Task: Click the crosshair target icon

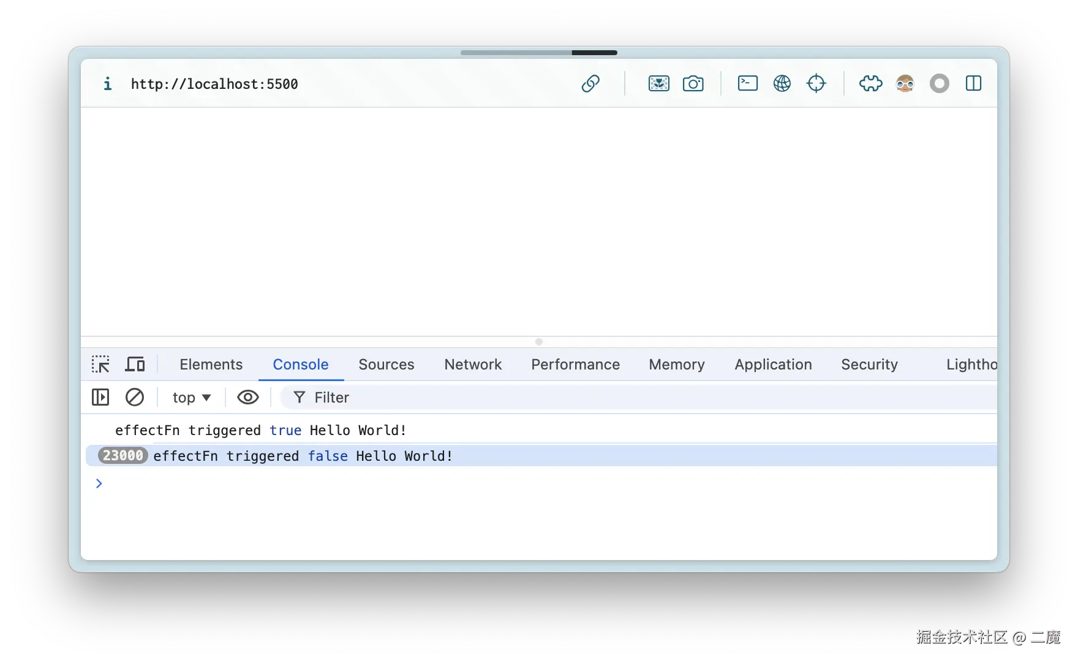Action: click(x=816, y=83)
